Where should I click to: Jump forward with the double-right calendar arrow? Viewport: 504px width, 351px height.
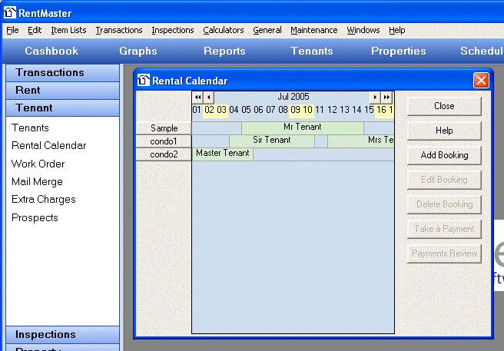pyautogui.click(x=386, y=98)
